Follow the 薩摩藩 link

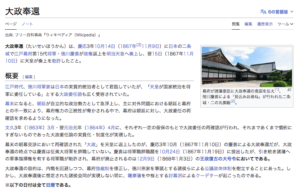pos(134,175)
